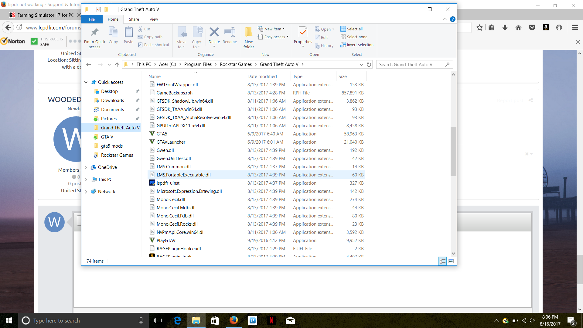This screenshot has height=328, width=583.
Task: Refresh the folder with refresh icon
Action: click(x=369, y=64)
